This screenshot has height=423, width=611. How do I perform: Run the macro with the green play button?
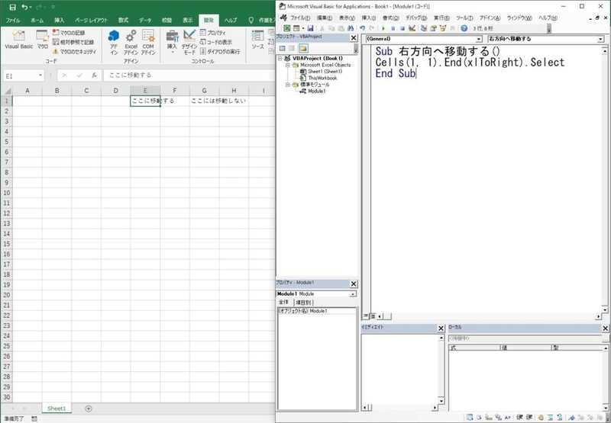(383, 28)
